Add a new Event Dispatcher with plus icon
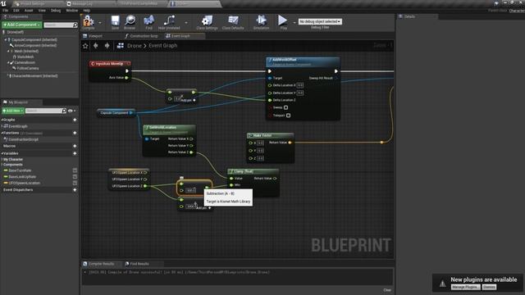This screenshot has width=525, height=295. click(x=75, y=190)
